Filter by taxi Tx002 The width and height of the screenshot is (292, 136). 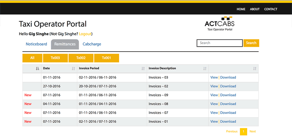coord(81,58)
